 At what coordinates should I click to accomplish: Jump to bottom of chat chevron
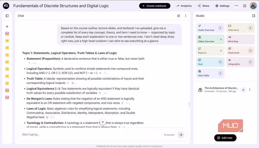point(103,122)
